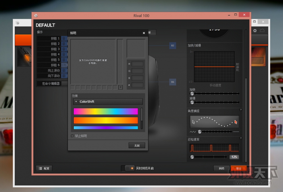Toggle the 实时预览开启 live preview switch

(128, 168)
